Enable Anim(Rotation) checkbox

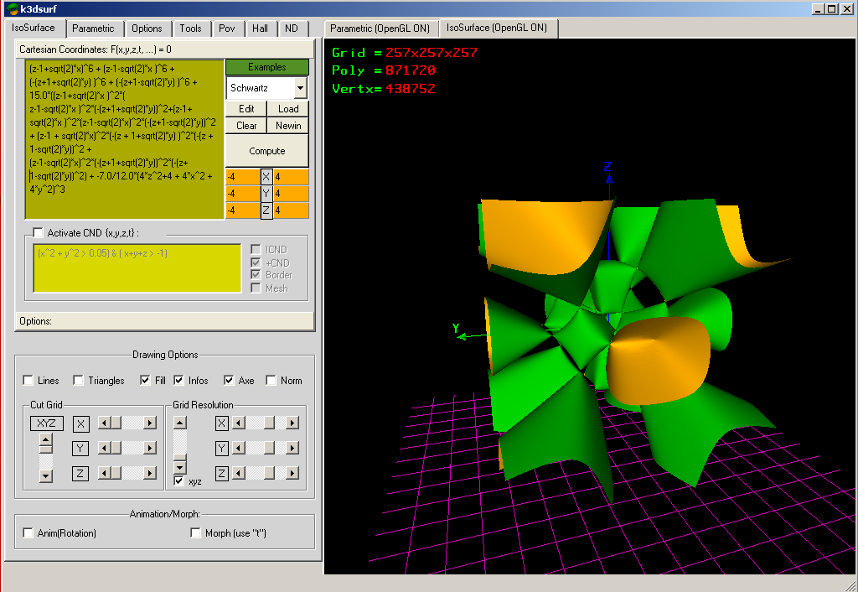(29, 533)
